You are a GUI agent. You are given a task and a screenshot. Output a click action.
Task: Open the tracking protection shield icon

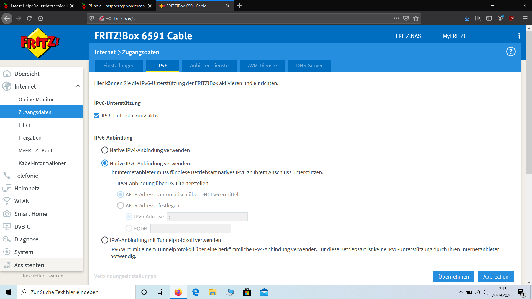pos(92,19)
